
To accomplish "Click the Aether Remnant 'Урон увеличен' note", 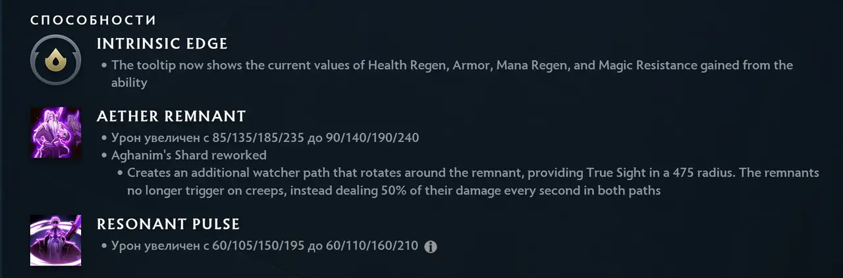I will 265,138.
